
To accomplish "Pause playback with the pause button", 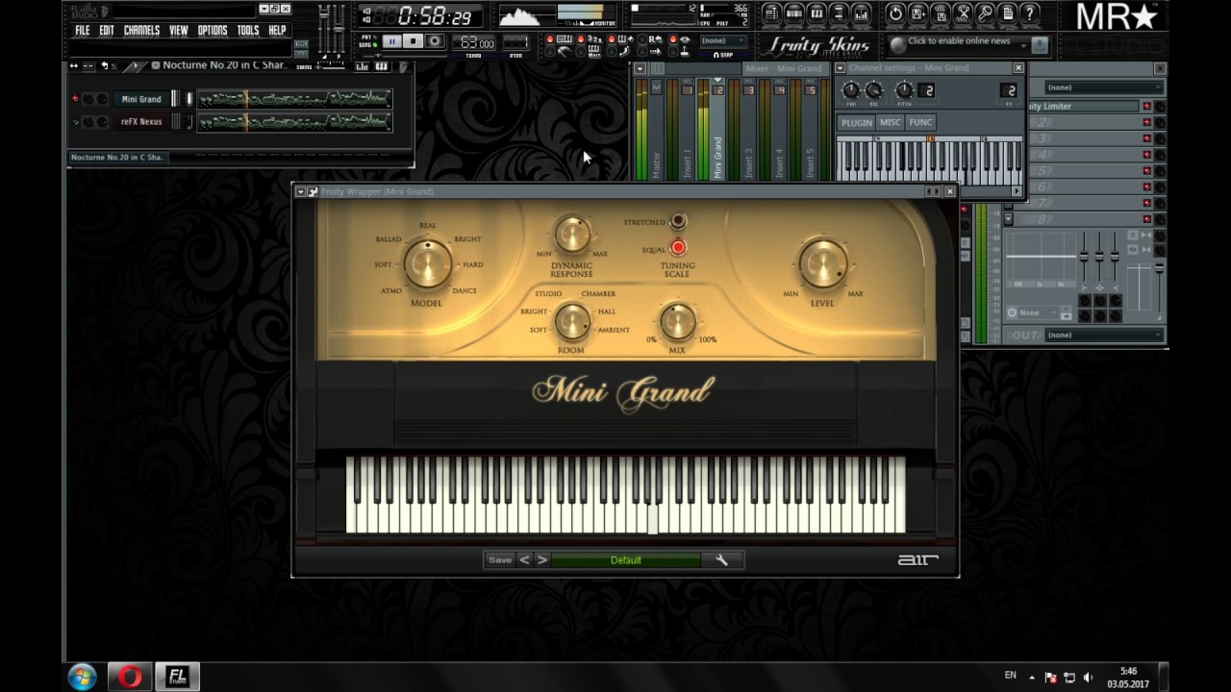I will (x=392, y=40).
